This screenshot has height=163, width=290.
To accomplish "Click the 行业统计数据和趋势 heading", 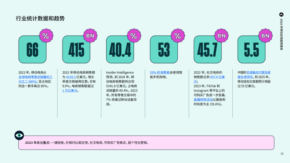I will 40,18.
